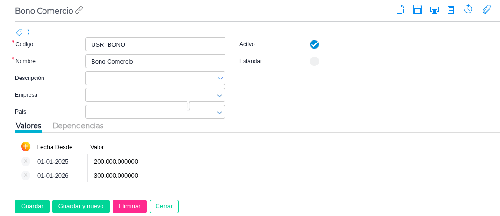Click the paperclip attachment icon
The image size is (500, 216).
(x=486, y=9)
